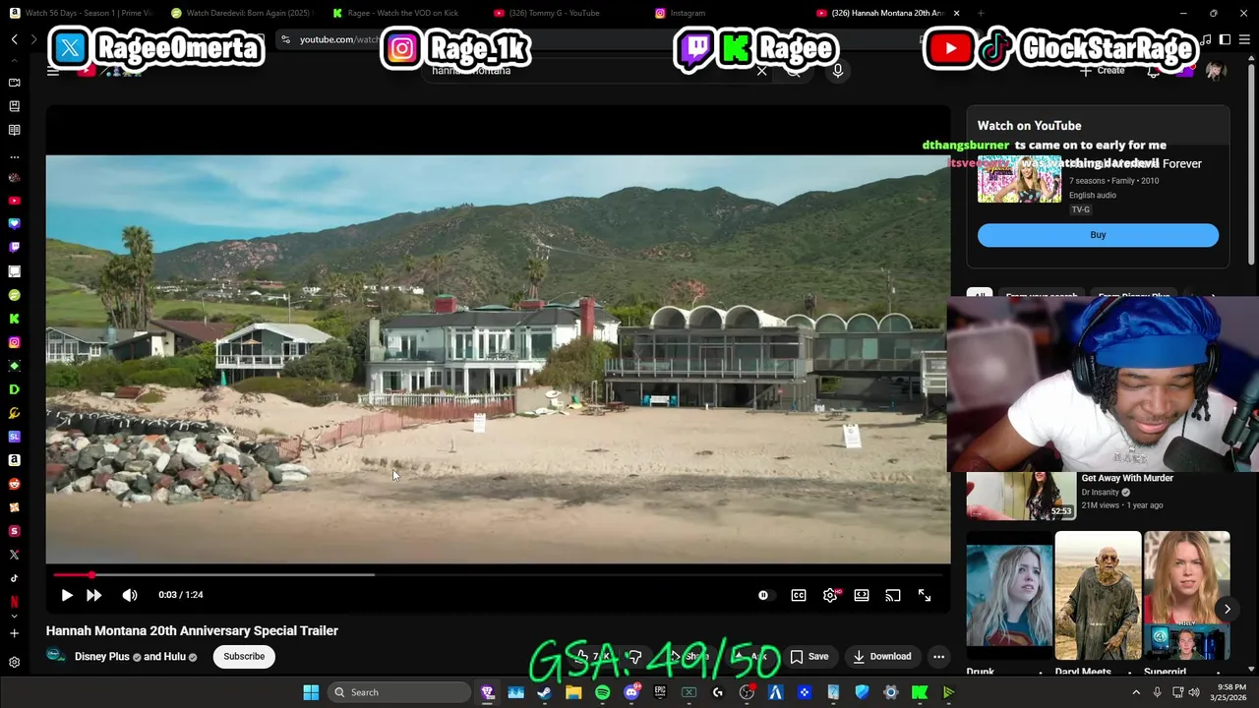Toggle closed captions (CC) on the player
1259x708 pixels.
(799, 595)
